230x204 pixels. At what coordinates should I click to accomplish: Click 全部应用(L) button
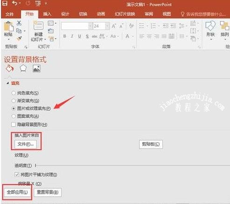[x=17, y=192]
